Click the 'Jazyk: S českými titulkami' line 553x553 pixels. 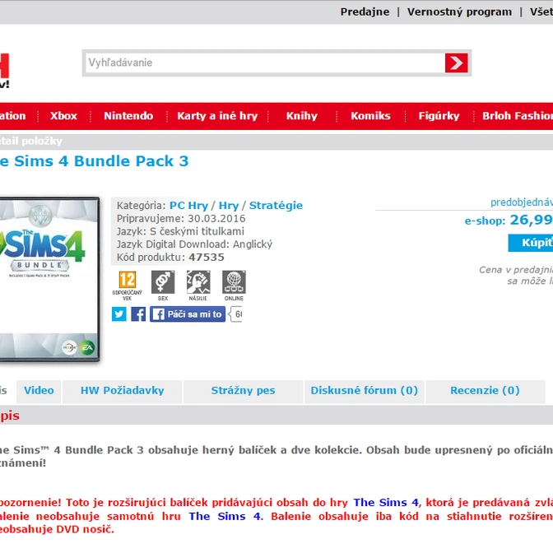[x=180, y=231]
